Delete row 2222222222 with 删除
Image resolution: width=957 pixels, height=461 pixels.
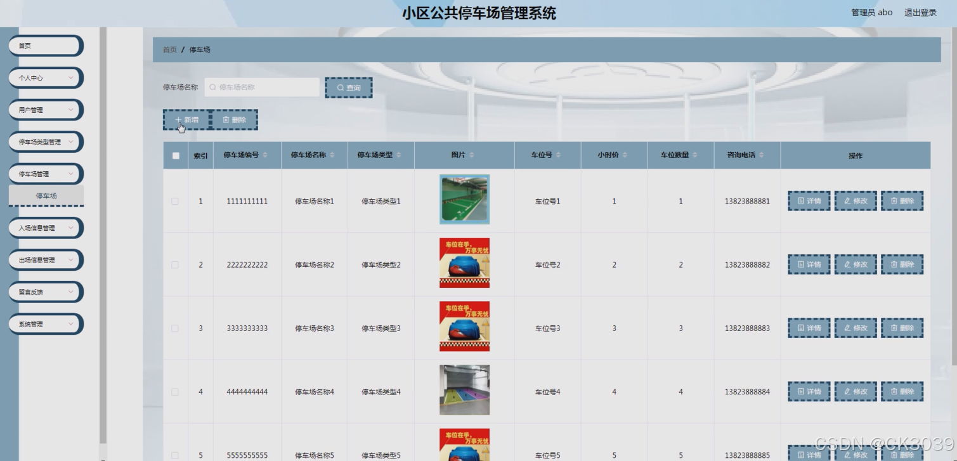coord(902,264)
